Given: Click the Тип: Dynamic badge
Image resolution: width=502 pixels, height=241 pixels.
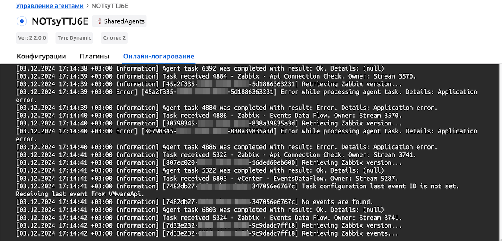Looking at the screenshot, I should [74, 38].
